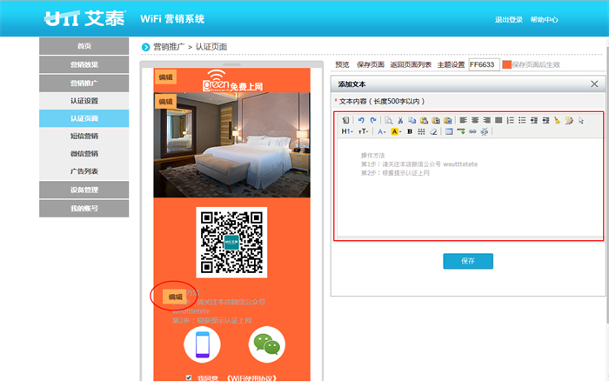Click the QR code image in preview
Viewport: 609px width, 387px height.
click(x=231, y=243)
